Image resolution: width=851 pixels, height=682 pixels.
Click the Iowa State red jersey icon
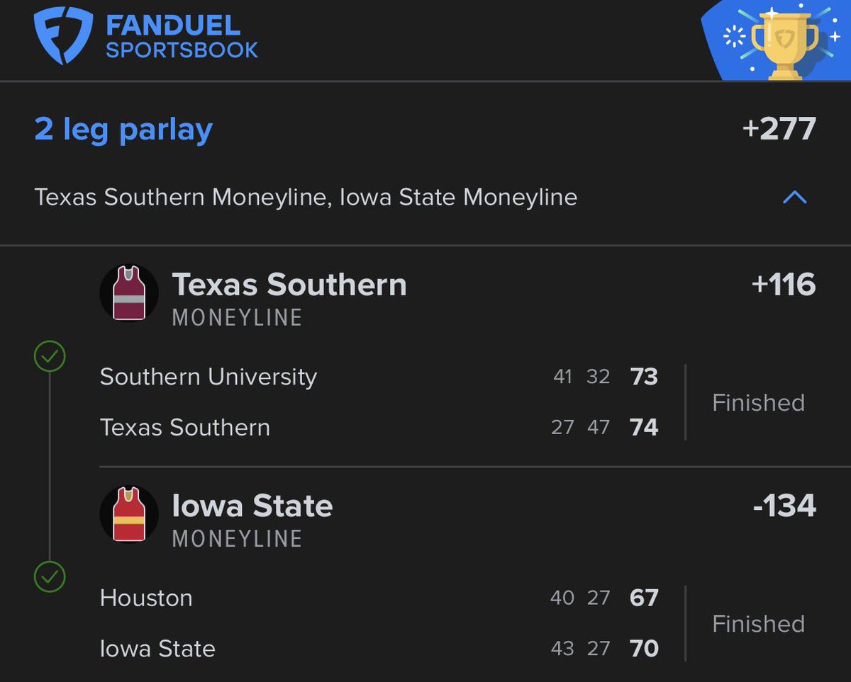(x=129, y=515)
